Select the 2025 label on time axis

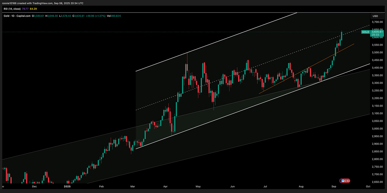pyautogui.click(x=67, y=186)
